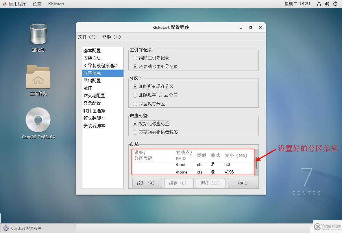The height and width of the screenshot is (233, 342).
Task: Click the 编辑 (E) button
Action: tap(179, 183)
